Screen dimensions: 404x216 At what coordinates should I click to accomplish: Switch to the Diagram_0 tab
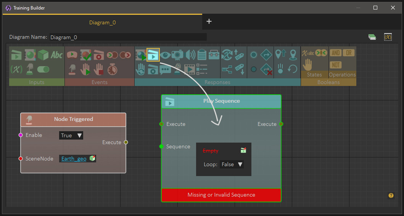pos(102,22)
